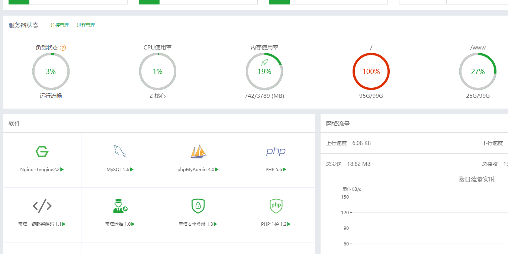Click the green play arrow beside PHP守护 1.2
The image size is (508, 254).
click(289, 224)
